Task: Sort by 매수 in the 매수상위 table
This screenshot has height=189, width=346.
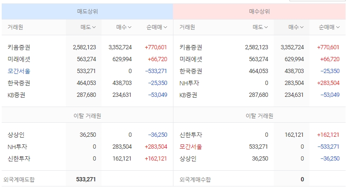Action: coord(296,27)
